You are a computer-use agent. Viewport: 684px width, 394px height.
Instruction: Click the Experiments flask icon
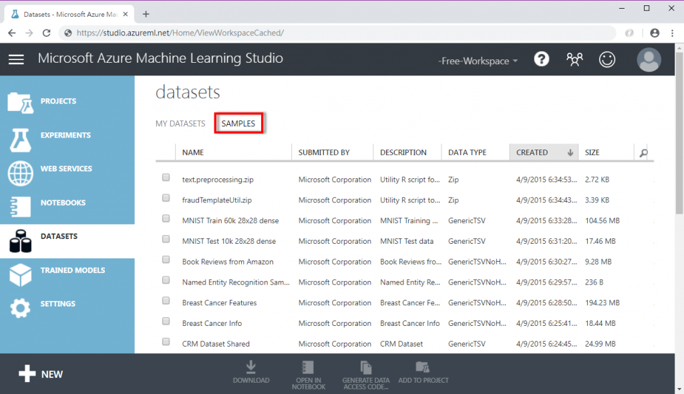point(20,140)
